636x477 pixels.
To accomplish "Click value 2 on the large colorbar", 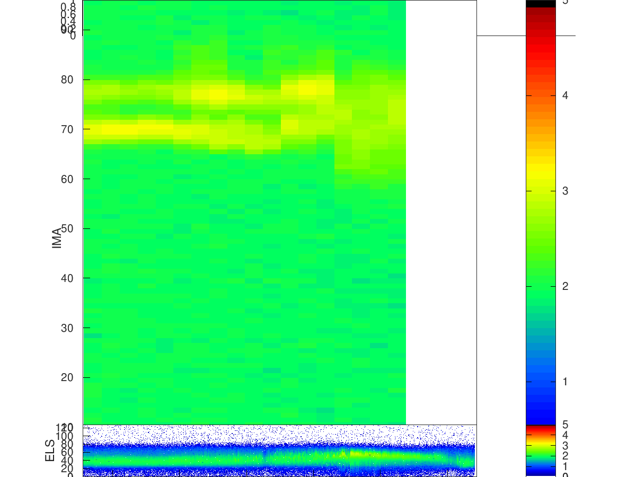I will click(x=565, y=286).
